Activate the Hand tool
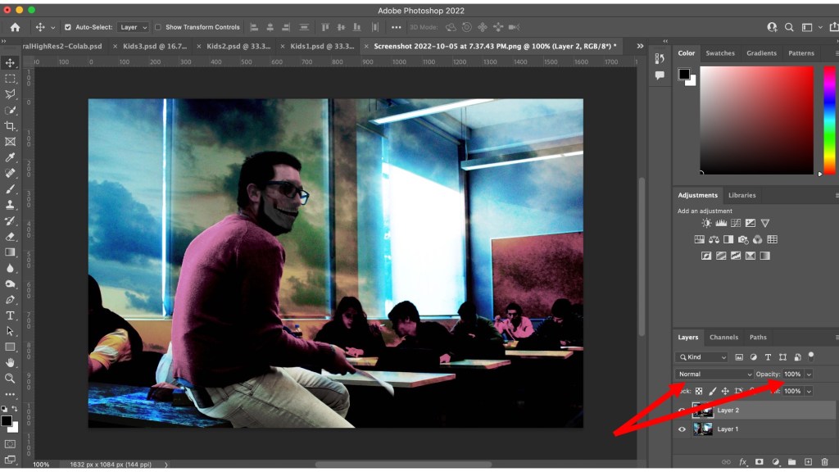Viewport: 839px width, 472px height. (10, 362)
